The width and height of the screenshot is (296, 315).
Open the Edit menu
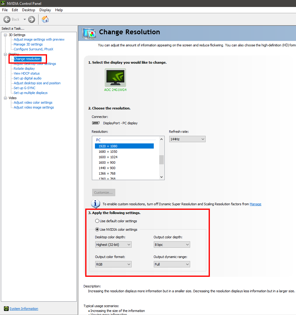pos(15,10)
